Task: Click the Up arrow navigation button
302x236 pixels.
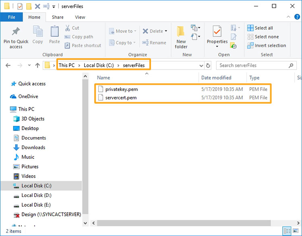Action: coord(37,66)
